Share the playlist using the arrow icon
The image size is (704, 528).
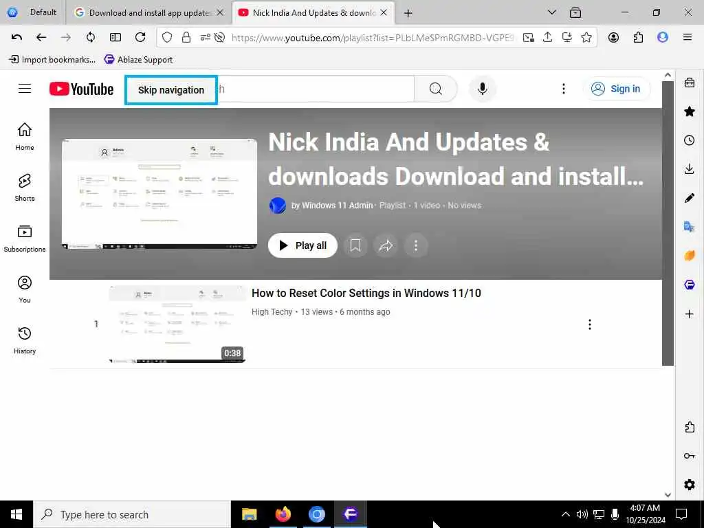[x=386, y=245]
